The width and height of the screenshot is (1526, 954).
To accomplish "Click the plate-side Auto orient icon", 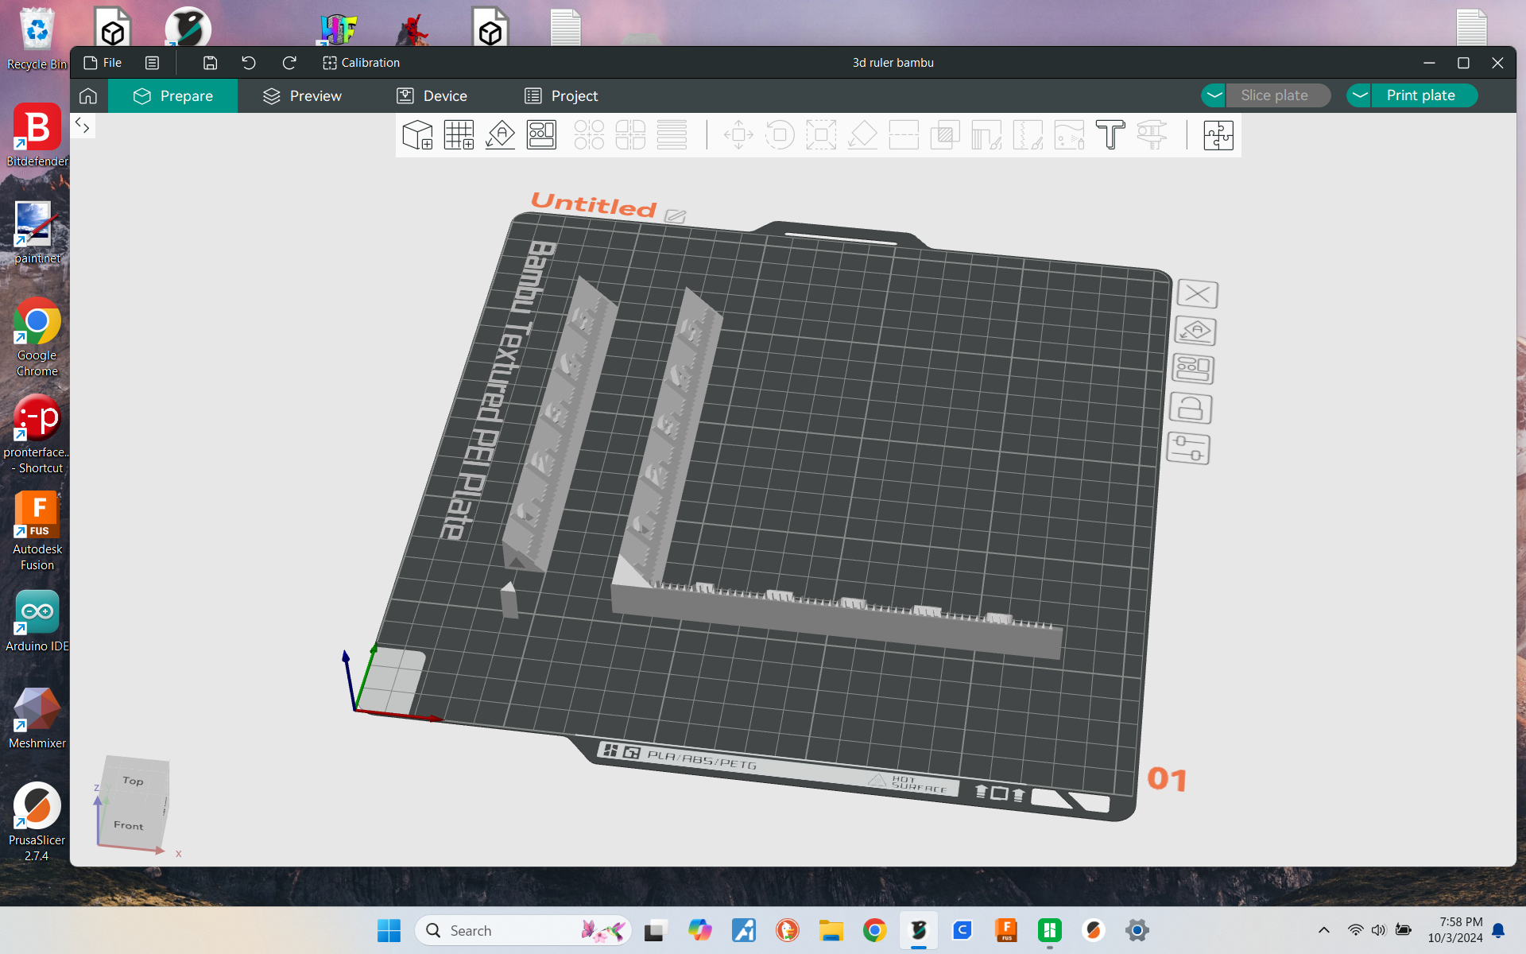I will (1195, 331).
